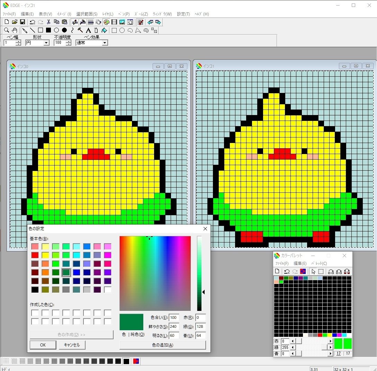Screen dimensions: 377x371
Task: Open パレット(C) menu in color palette window
Action: (x=319, y=263)
